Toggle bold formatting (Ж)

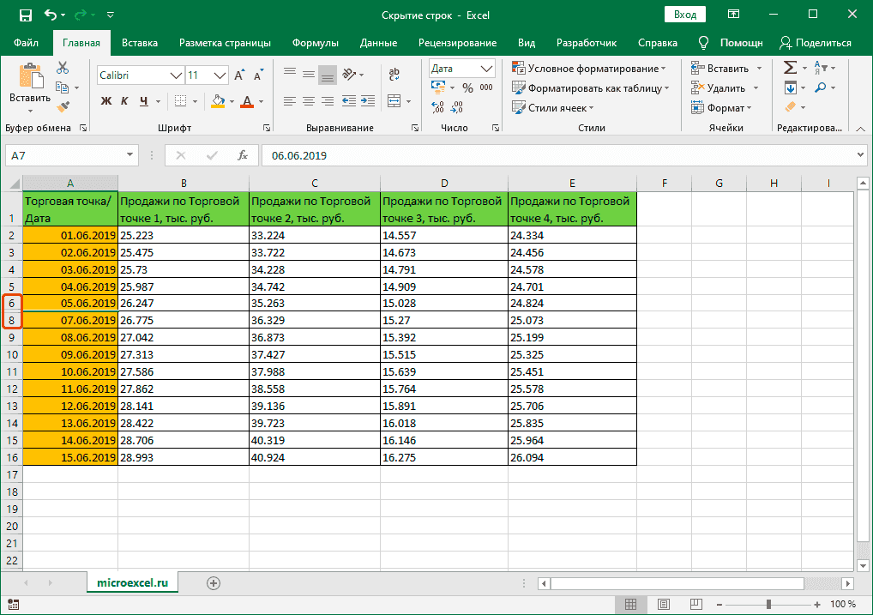pos(106,101)
